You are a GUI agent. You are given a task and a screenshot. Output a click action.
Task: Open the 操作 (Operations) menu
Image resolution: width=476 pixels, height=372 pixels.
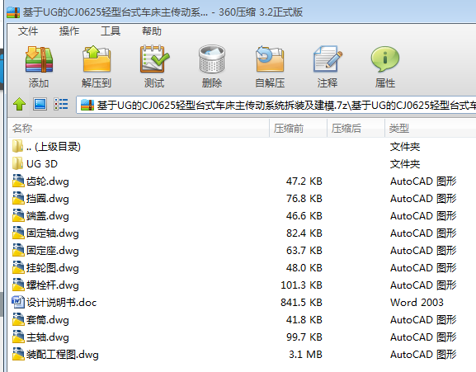(69, 31)
